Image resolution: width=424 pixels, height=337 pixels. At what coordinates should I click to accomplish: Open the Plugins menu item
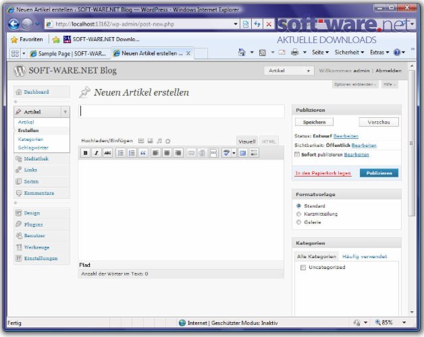(42, 224)
